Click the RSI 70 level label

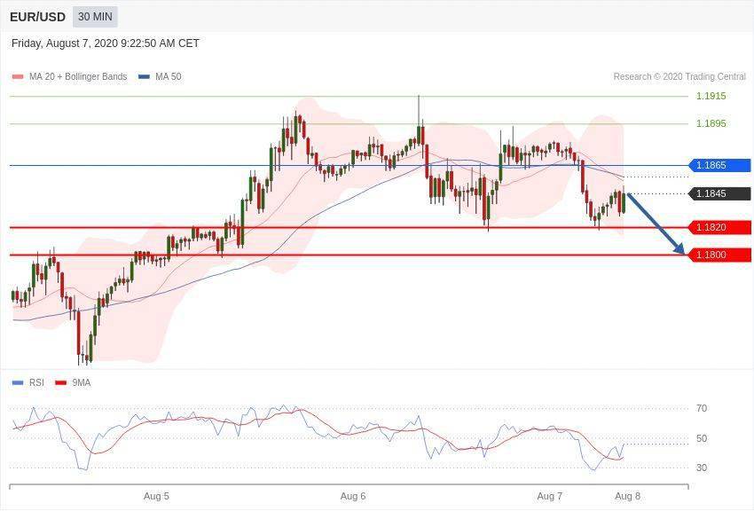point(702,409)
